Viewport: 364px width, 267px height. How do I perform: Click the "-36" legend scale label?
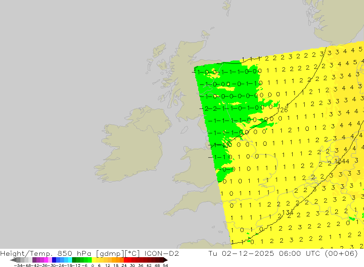44,266
